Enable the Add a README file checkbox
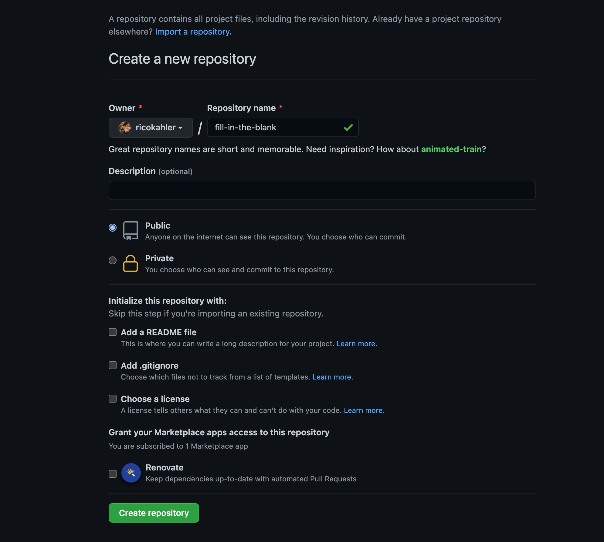This screenshot has width=604, height=542. tap(112, 332)
